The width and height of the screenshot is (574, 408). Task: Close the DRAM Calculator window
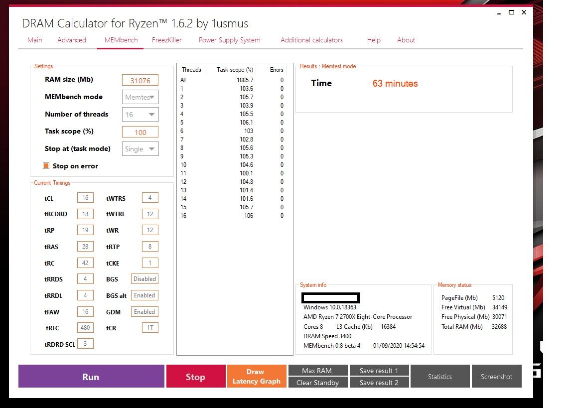(x=524, y=12)
